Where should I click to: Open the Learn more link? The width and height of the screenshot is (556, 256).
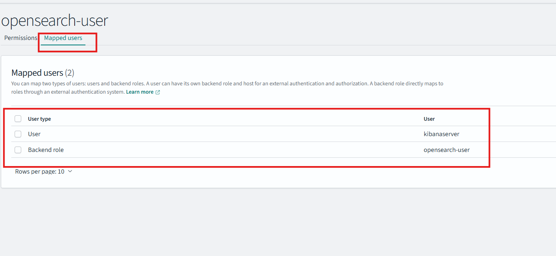coord(140,92)
